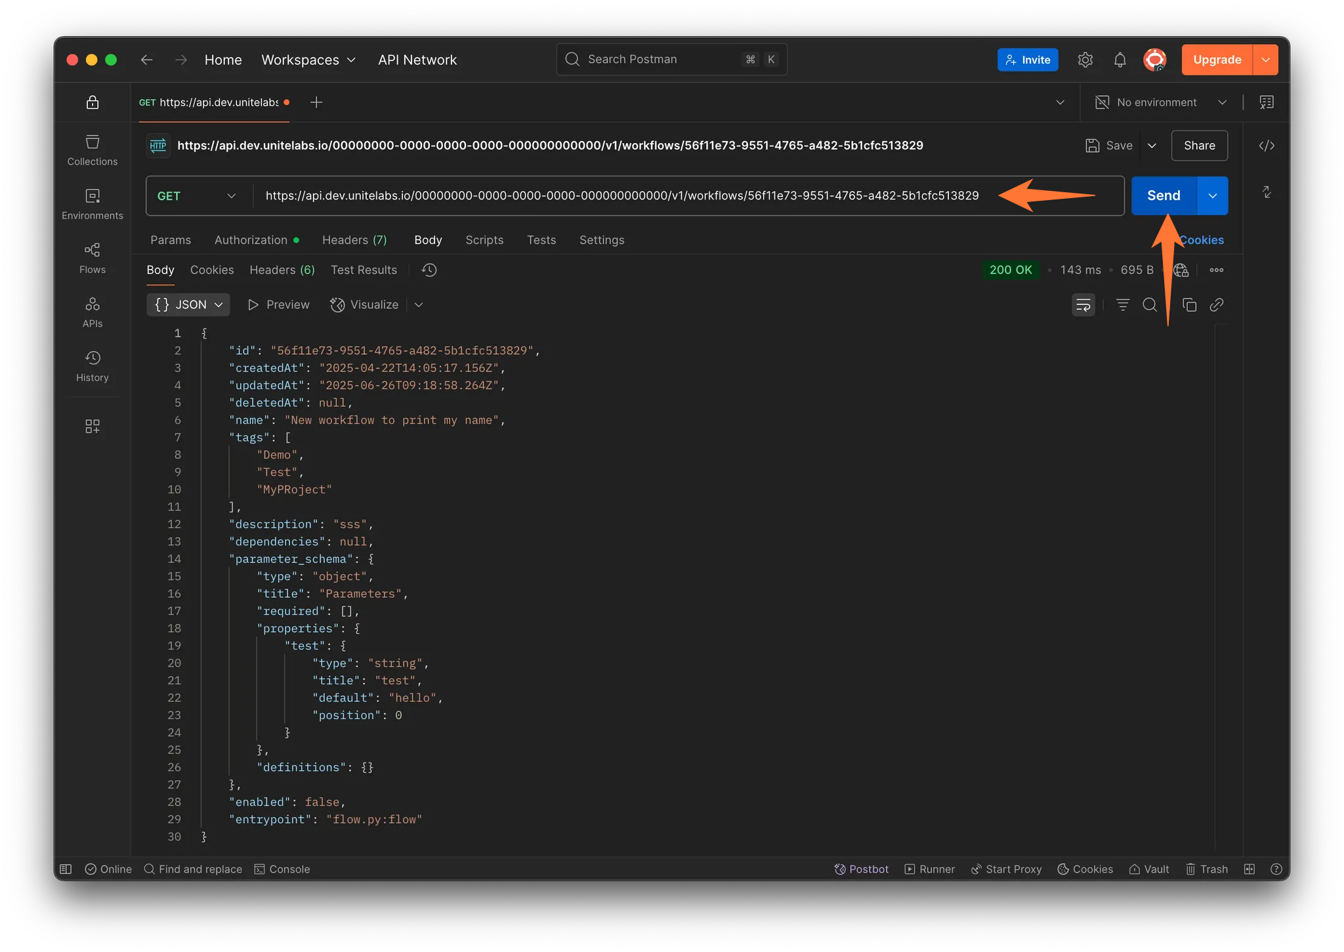Open Postbot from the status bar
The height and width of the screenshot is (952, 1344).
click(x=861, y=869)
